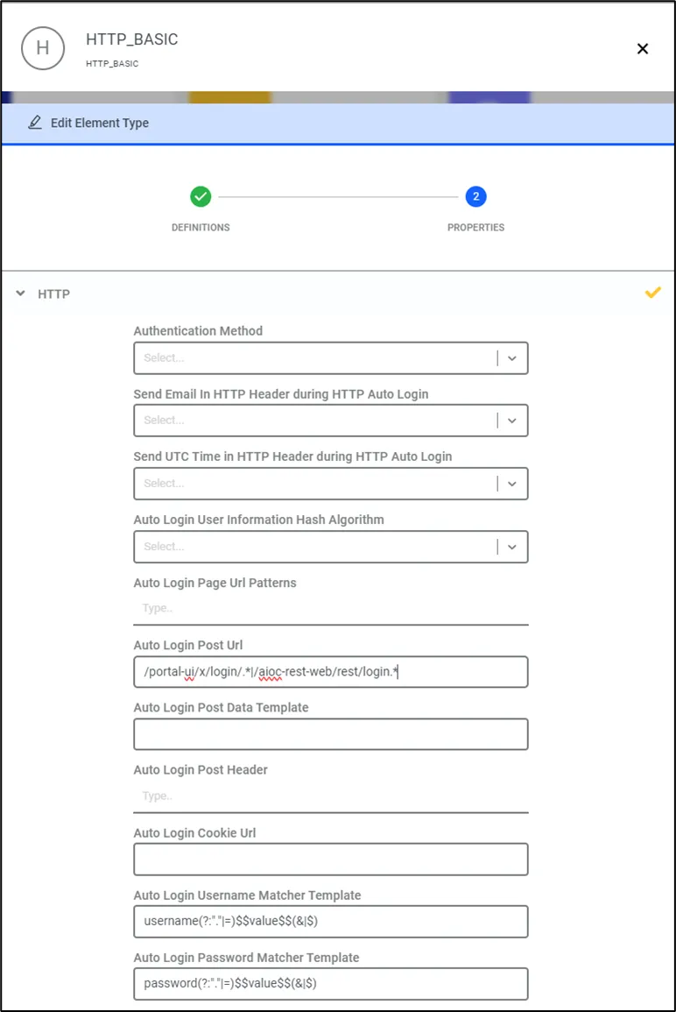Viewport: 676px width, 1012px height.
Task: Click the Auto Login Cookie Url field
Action: click(331, 859)
